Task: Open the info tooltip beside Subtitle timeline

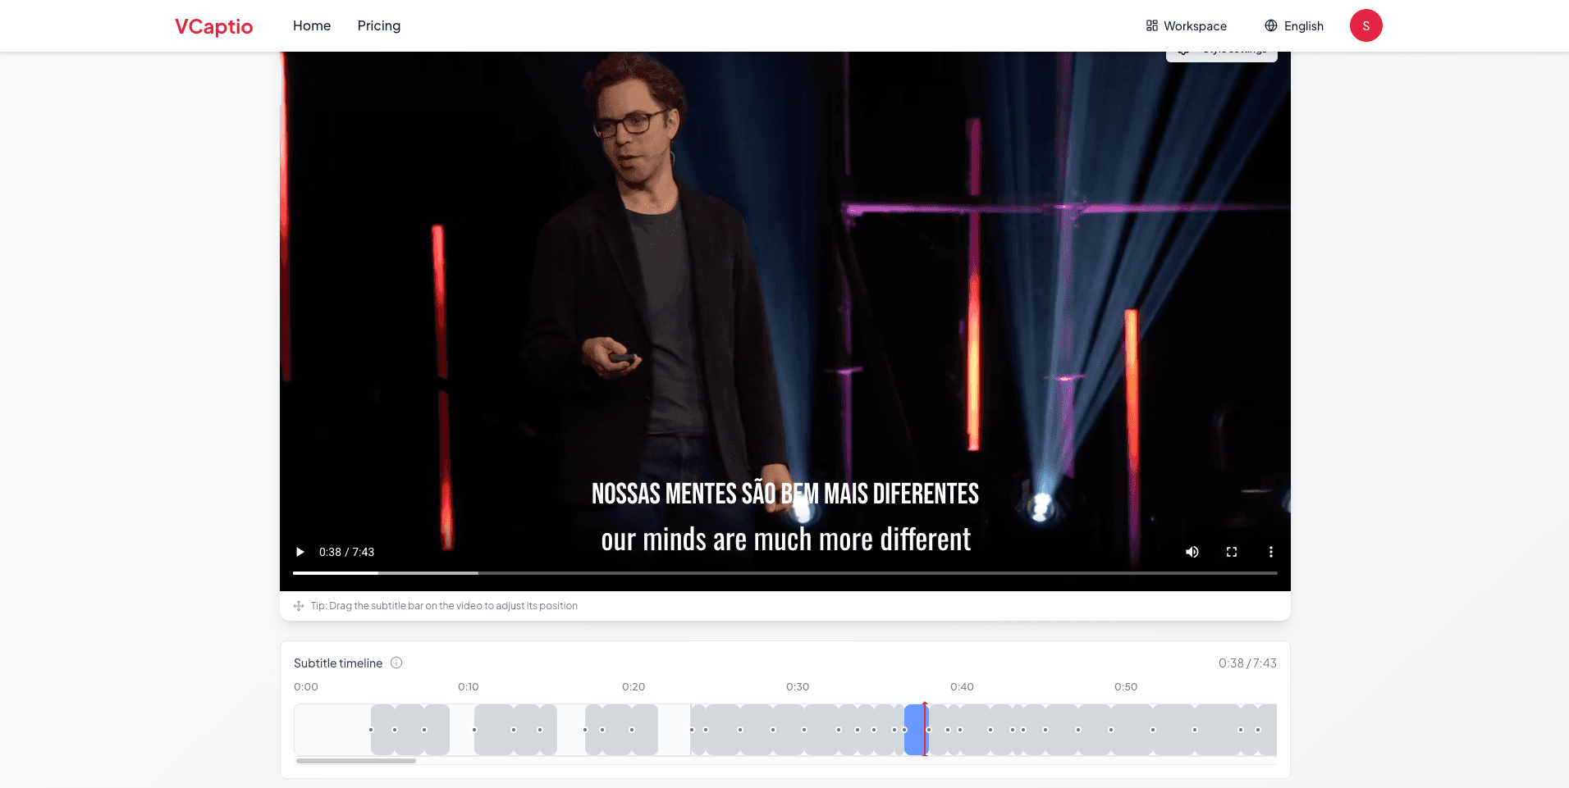Action: pyautogui.click(x=396, y=663)
